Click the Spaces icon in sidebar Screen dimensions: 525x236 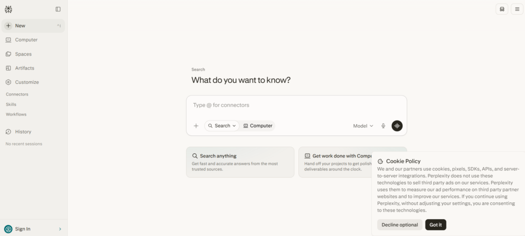point(8,54)
